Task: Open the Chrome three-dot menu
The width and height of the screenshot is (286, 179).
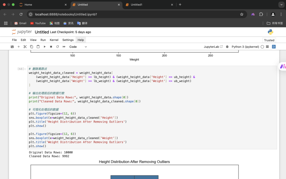Action: click(x=281, y=14)
